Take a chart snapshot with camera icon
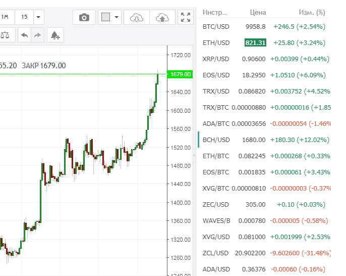This screenshot has width=346, height=276. tap(84, 17)
